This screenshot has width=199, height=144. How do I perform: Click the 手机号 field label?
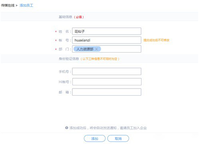coord(64,72)
